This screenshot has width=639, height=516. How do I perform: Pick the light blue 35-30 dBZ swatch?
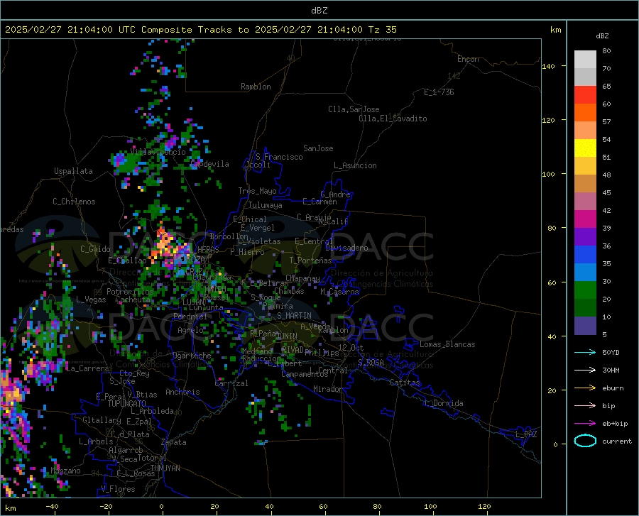coord(585,273)
